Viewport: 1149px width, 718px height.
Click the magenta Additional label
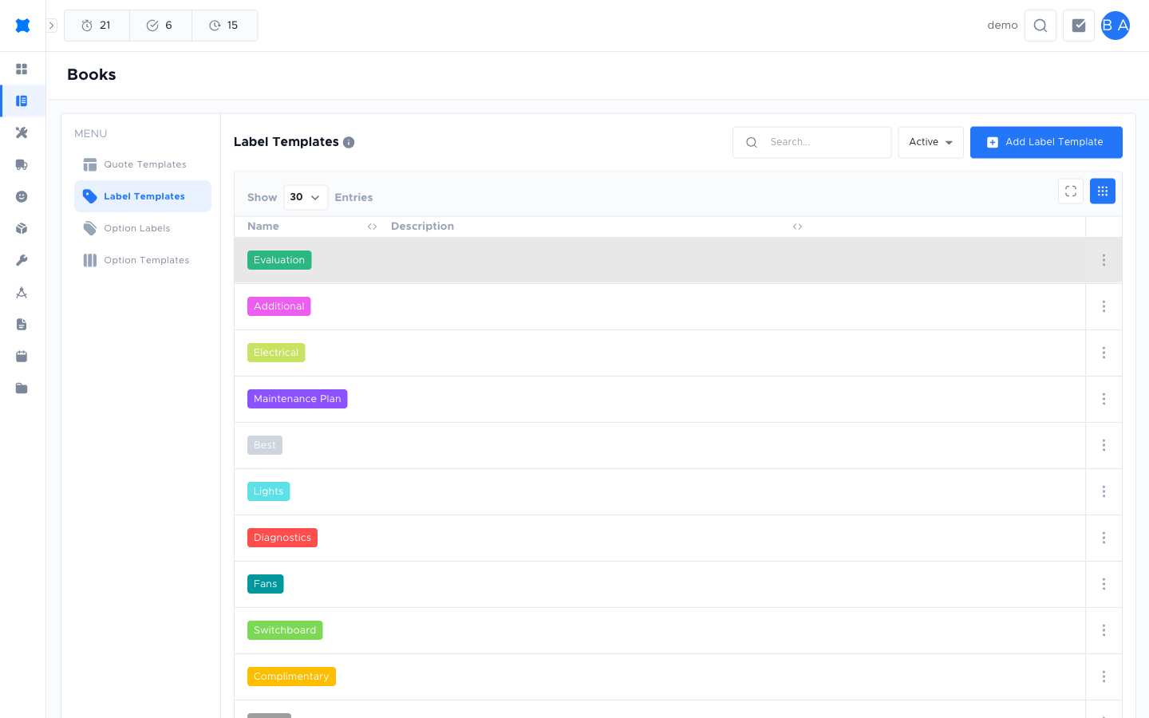[x=279, y=306]
